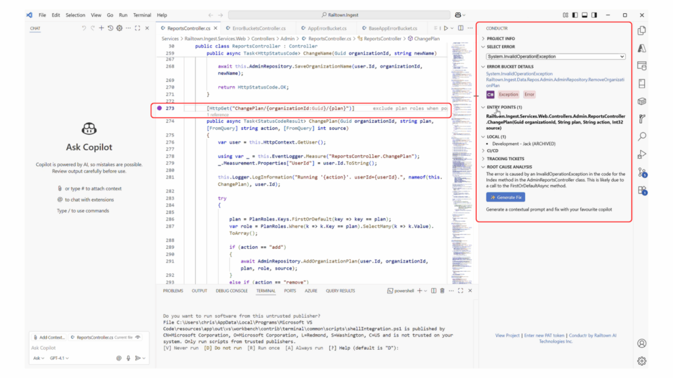The width and height of the screenshot is (673, 378).
Task: Kill terminal using the trash icon
Action: click(x=442, y=291)
